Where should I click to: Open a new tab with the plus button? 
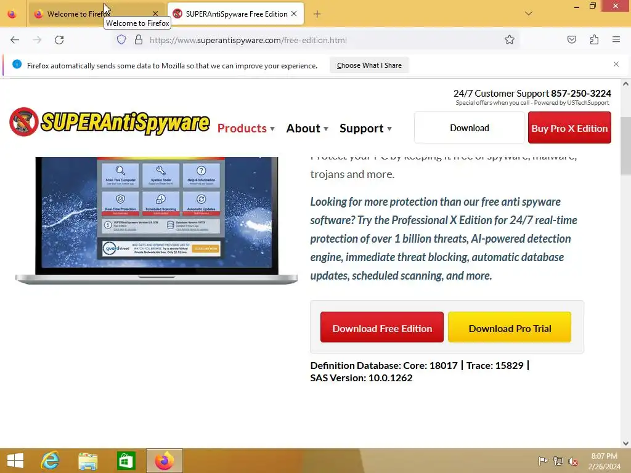coord(317,14)
